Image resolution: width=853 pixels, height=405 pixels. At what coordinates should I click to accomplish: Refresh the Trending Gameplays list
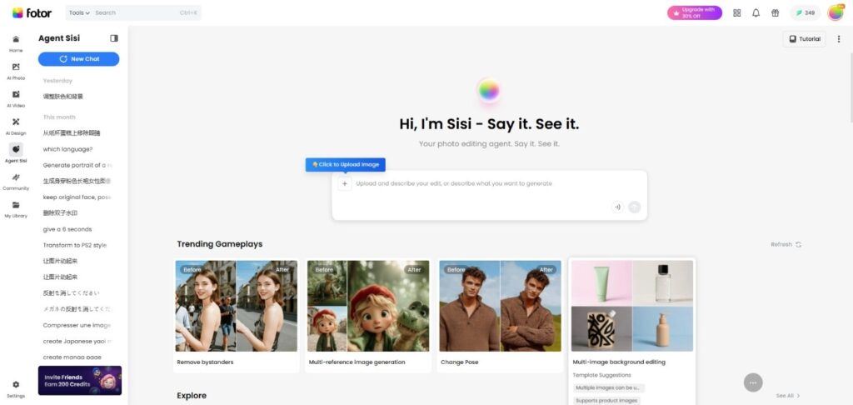point(786,244)
